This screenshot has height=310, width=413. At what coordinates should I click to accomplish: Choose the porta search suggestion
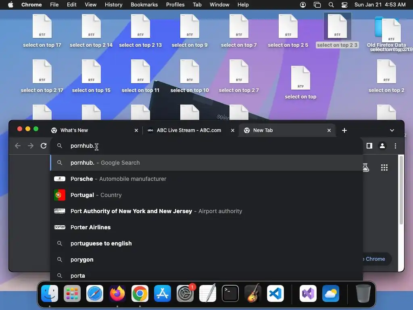click(207, 275)
